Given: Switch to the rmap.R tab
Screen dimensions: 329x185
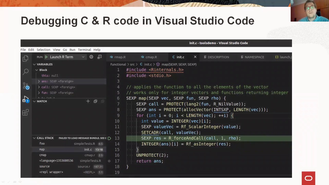Looking at the screenshot, I should tap(120, 57).
